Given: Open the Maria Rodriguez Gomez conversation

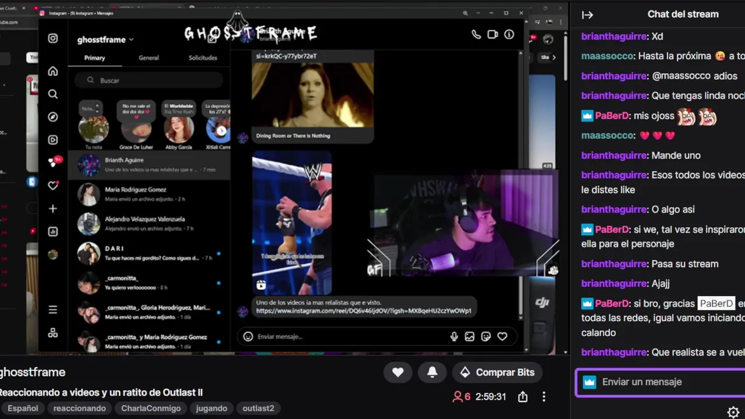Looking at the screenshot, I should (149, 194).
